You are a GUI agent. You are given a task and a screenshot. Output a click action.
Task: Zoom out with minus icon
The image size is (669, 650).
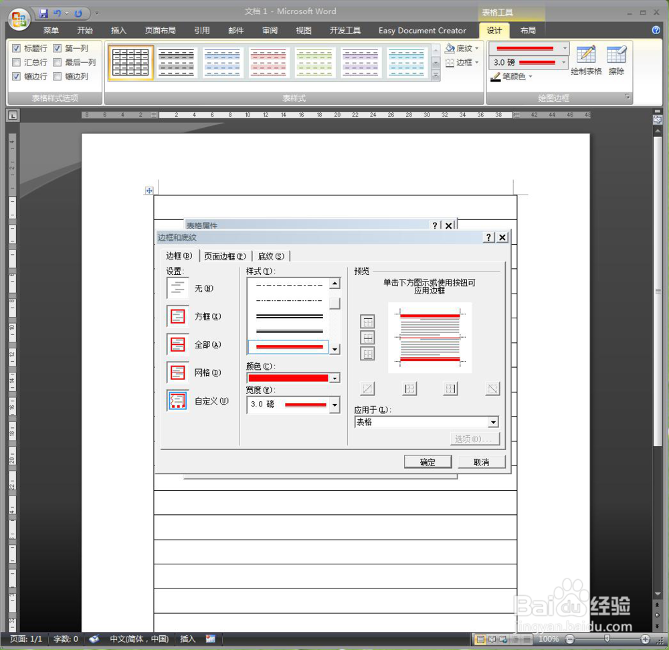point(569,639)
